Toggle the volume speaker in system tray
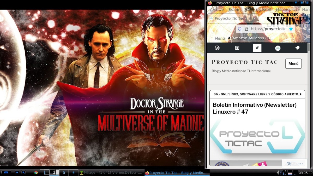Viewport: 313px width, 176px height. (278, 172)
